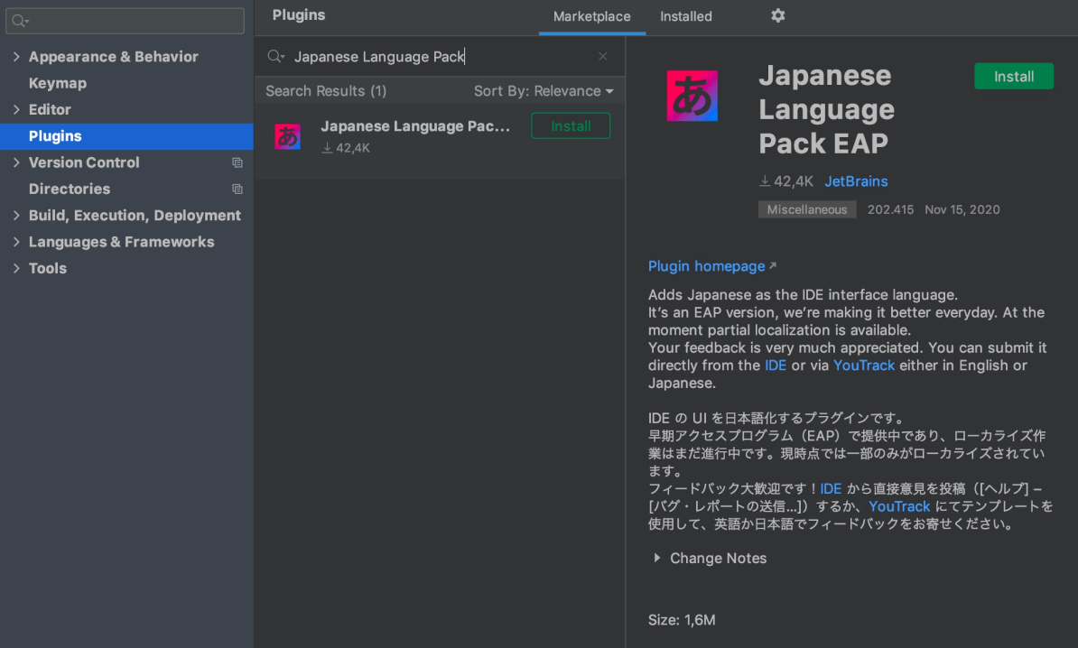
Task: Click the search magnifier icon in Marketplace
Action: point(275,57)
